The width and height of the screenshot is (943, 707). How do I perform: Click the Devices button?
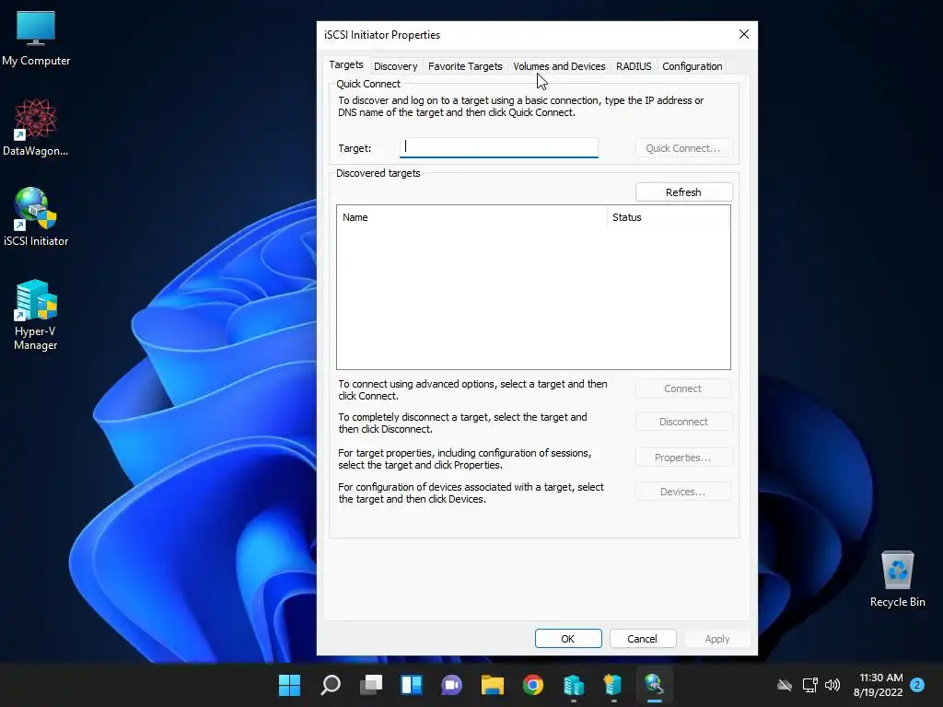[683, 492]
